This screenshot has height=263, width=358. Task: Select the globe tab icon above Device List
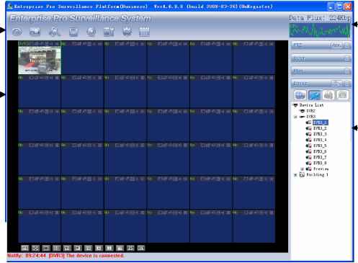[300, 95]
